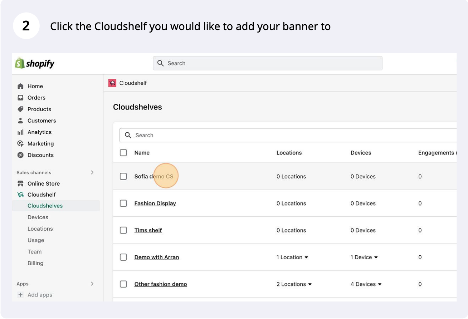468x319 pixels.
Task: Click the Cloudshelves page heading
Action: pyautogui.click(x=137, y=107)
